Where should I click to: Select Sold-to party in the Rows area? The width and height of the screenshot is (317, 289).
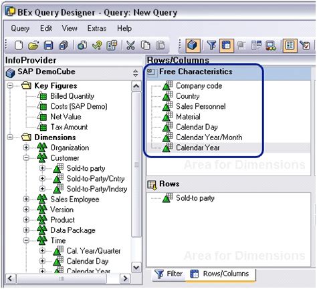point(195,198)
